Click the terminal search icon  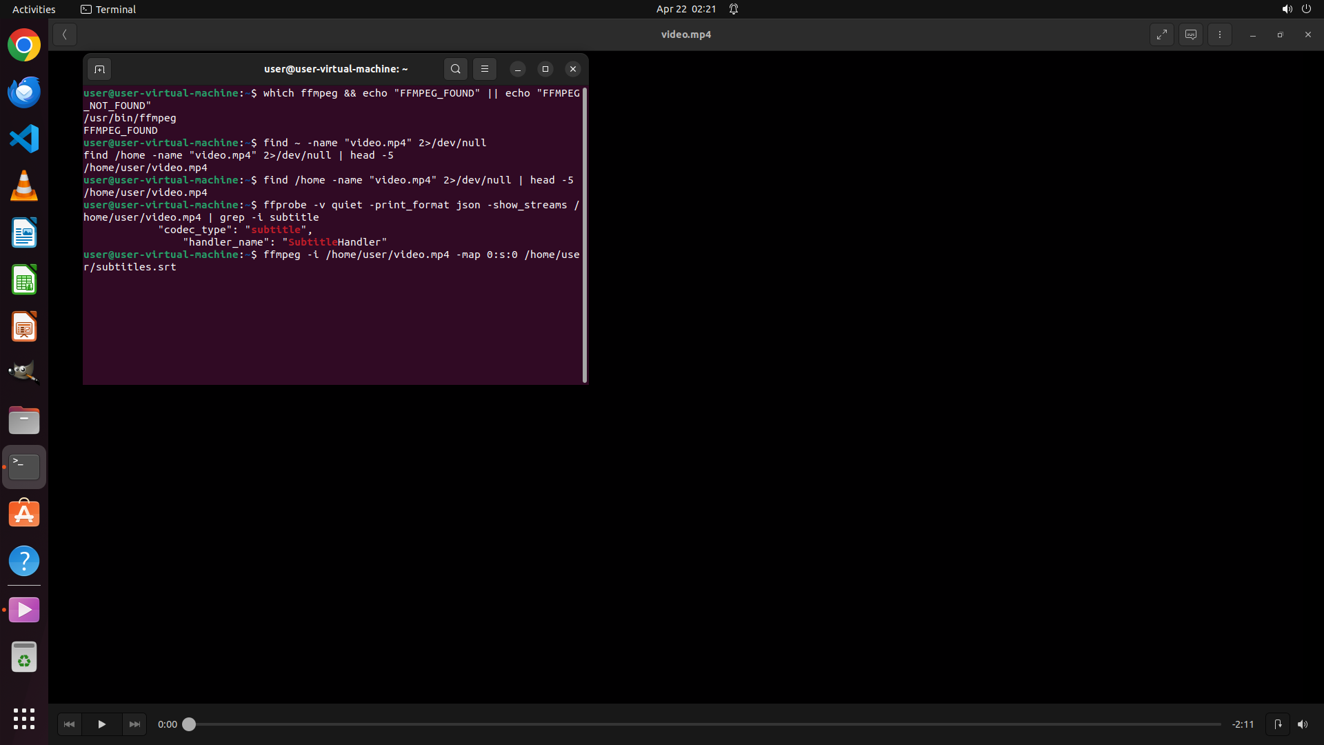click(455, 69)
